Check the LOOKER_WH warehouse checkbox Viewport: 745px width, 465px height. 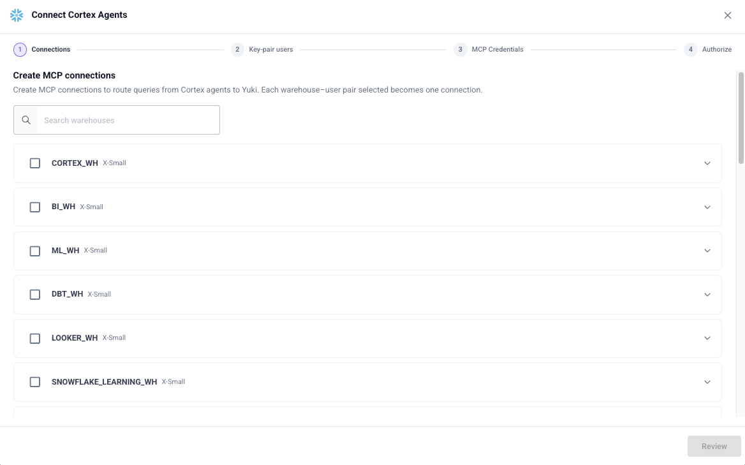[x=34, y=338]
